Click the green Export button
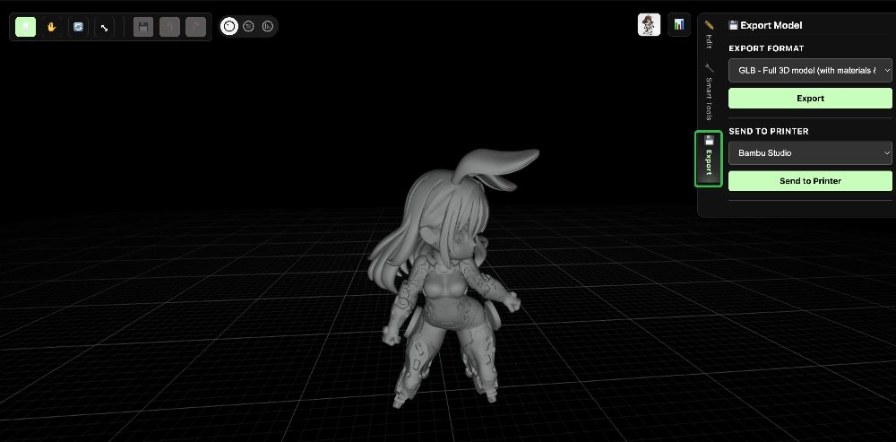Viewport: 896px width, 442px height. click(810, 99)
